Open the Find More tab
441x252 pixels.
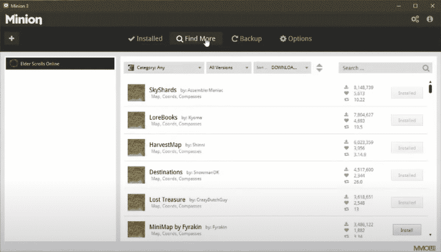point(196,39)
